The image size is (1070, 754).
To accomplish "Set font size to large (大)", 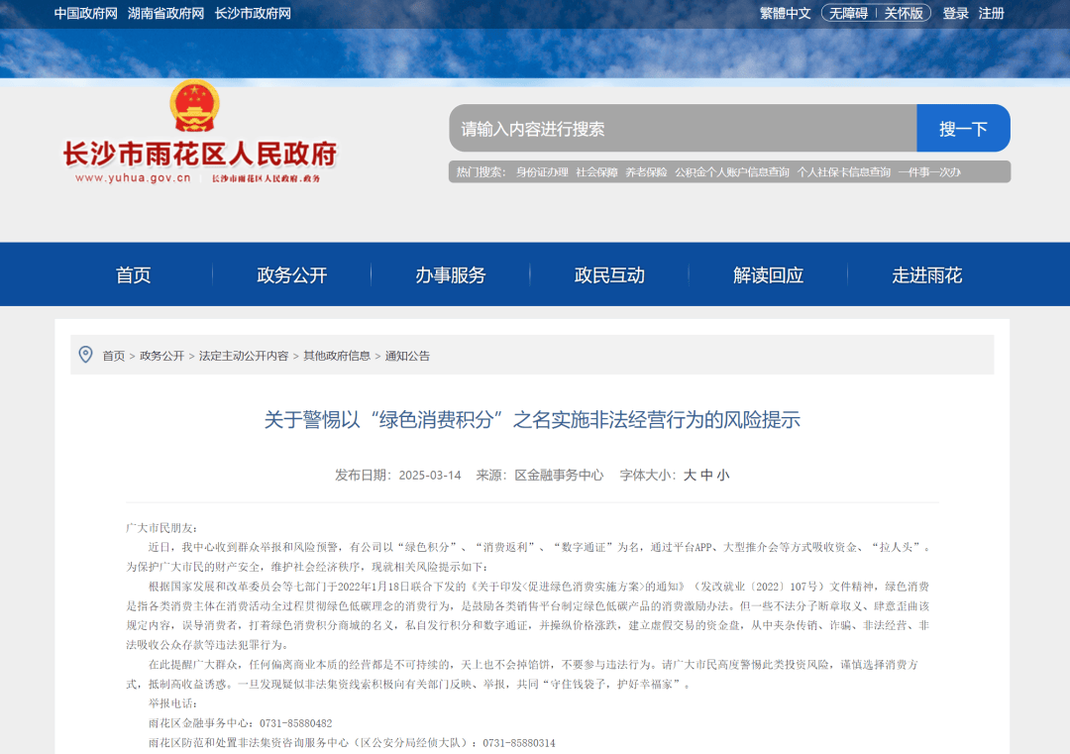I will tap(690, 475).
